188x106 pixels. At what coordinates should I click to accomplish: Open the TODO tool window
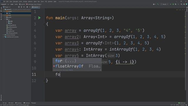pos(11,103)
